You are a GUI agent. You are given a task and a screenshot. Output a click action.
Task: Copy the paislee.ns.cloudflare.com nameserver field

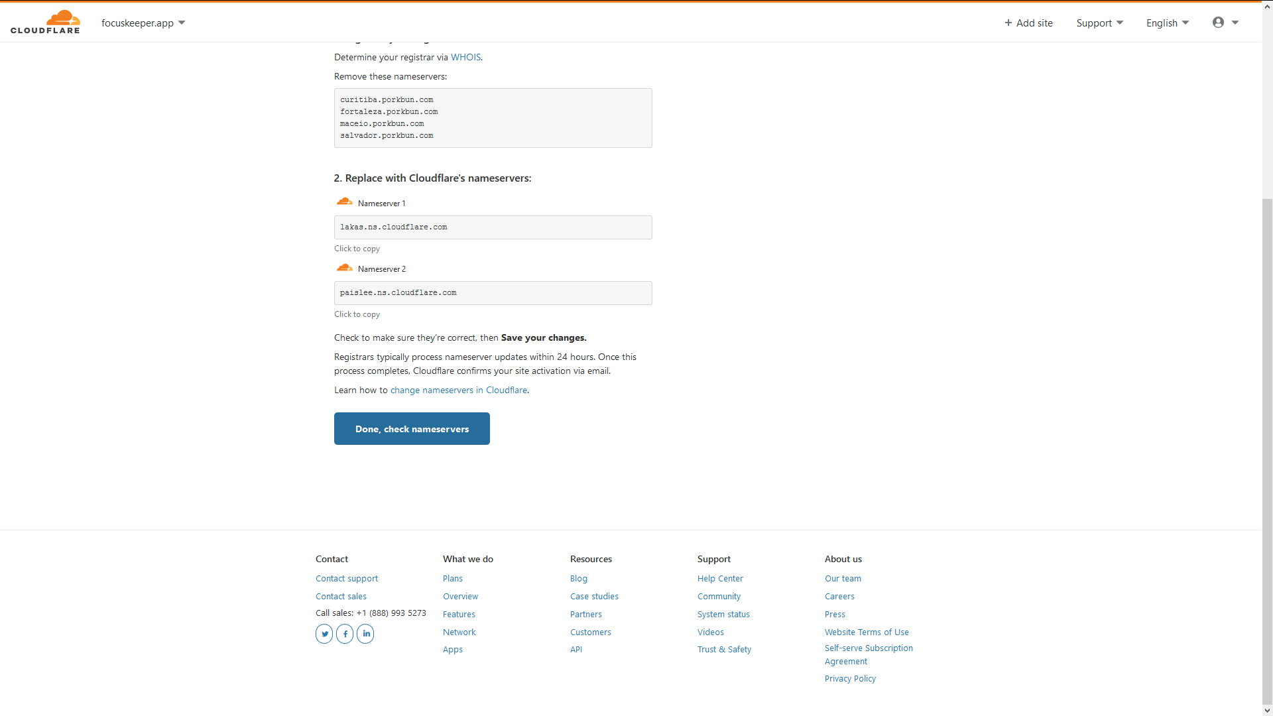point(493,293)
